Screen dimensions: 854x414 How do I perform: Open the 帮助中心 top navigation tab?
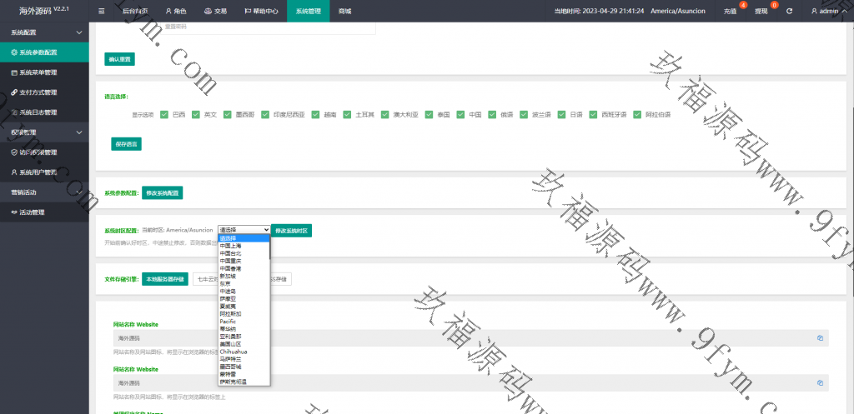pos(259,11)
